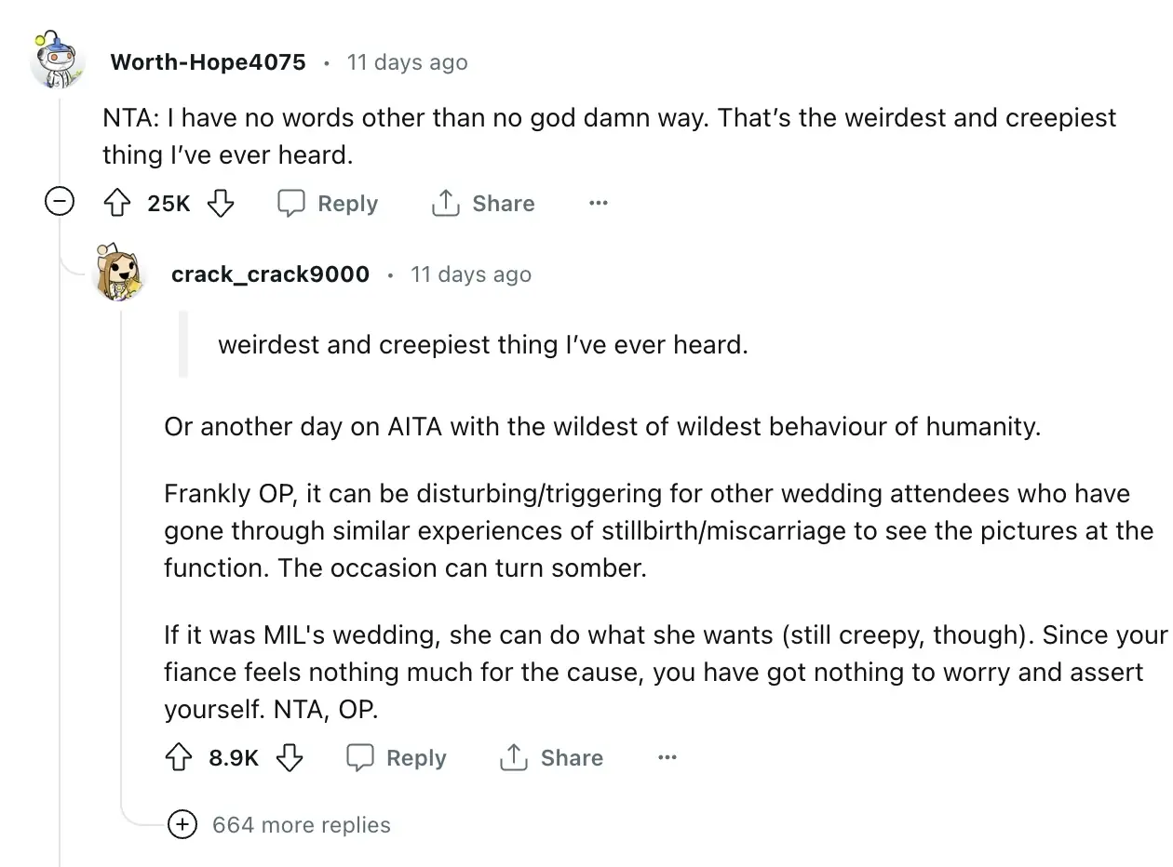Click the reply's 11 days ago timestamp
Viewport: 1173px width, 867px height.
coord(471,274)
